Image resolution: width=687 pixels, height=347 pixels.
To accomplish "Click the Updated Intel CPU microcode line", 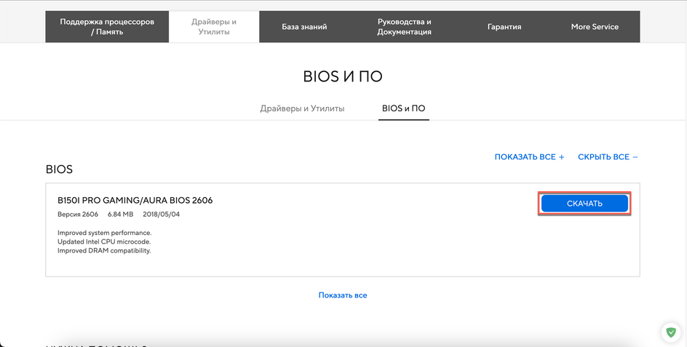I will pyautogui.click(x=104, y=242).
